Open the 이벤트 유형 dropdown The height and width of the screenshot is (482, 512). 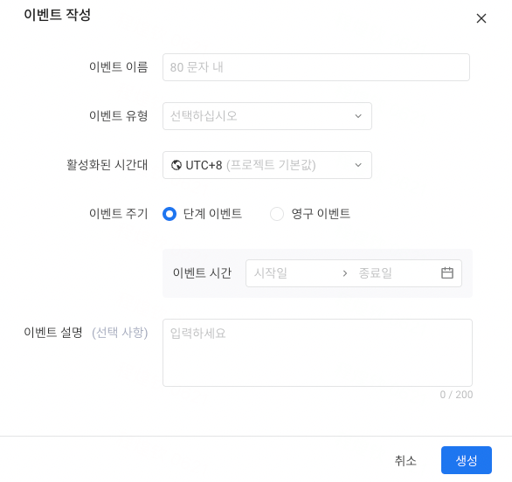coord(267,116)
